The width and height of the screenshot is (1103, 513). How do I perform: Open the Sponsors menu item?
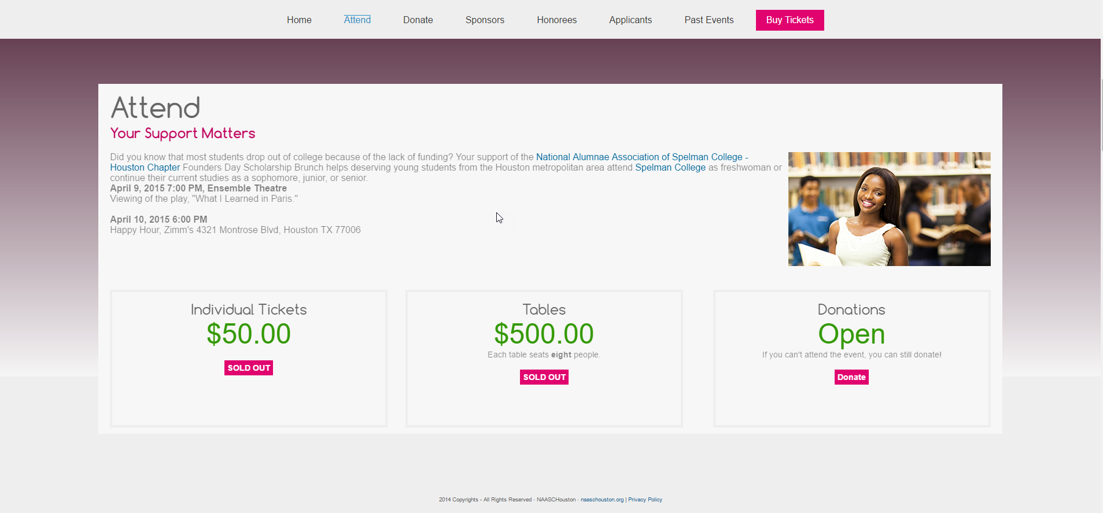tap(485, 20)
